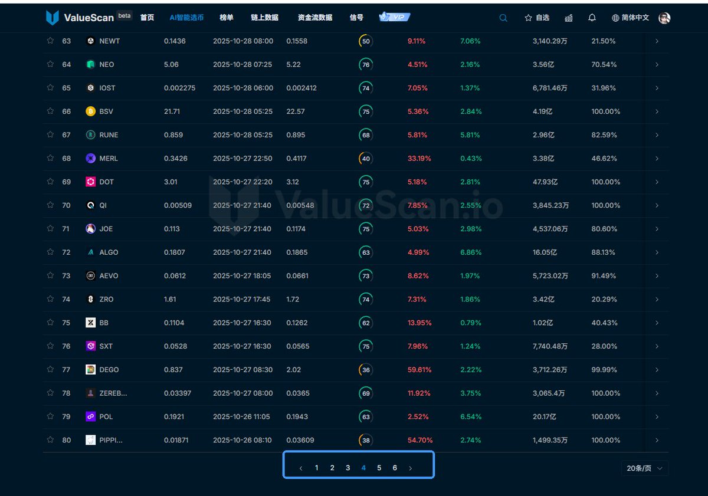Click the ZEREB... coin icon

pyautogui.click(x=90, y=393)
